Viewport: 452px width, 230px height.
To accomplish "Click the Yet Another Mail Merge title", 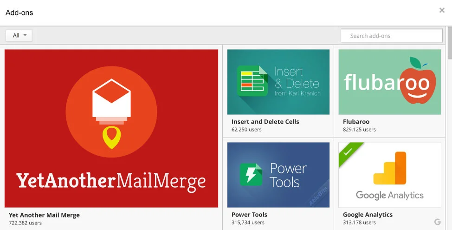I will pos(45,215).
